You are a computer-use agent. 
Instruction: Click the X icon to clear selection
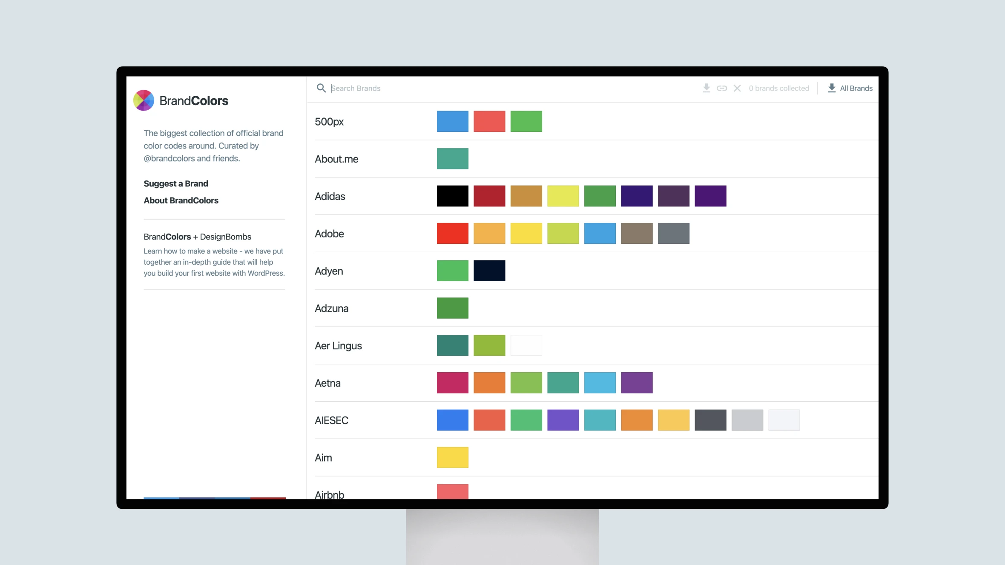737,88
